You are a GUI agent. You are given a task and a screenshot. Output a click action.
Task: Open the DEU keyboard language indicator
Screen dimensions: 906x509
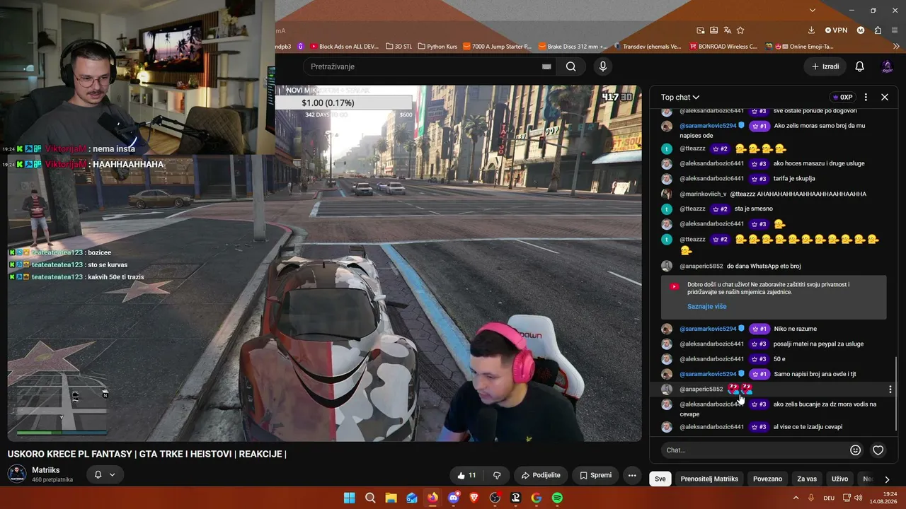click(829, 498)
